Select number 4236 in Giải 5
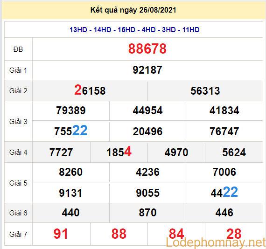 pos(147,172)
